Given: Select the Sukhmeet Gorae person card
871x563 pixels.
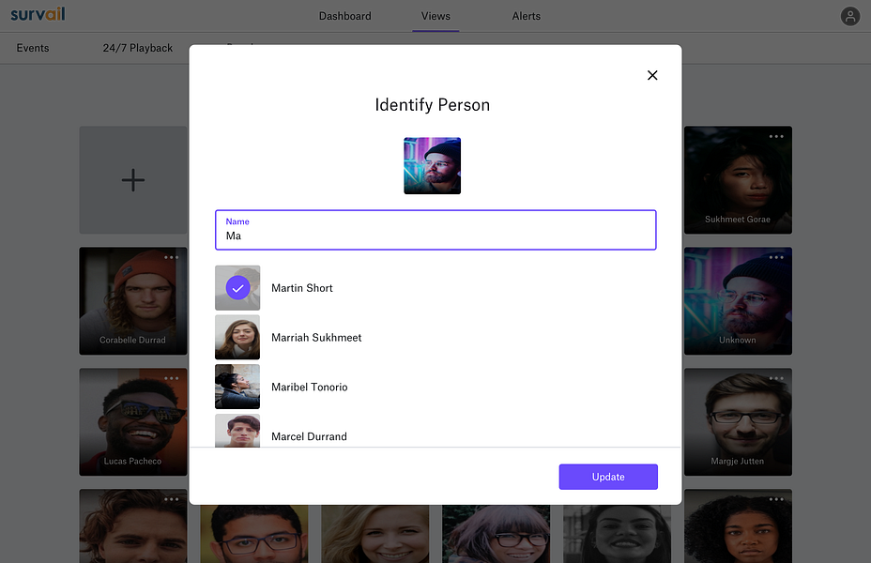Looking at the screenshot, I should click(738, 180).
